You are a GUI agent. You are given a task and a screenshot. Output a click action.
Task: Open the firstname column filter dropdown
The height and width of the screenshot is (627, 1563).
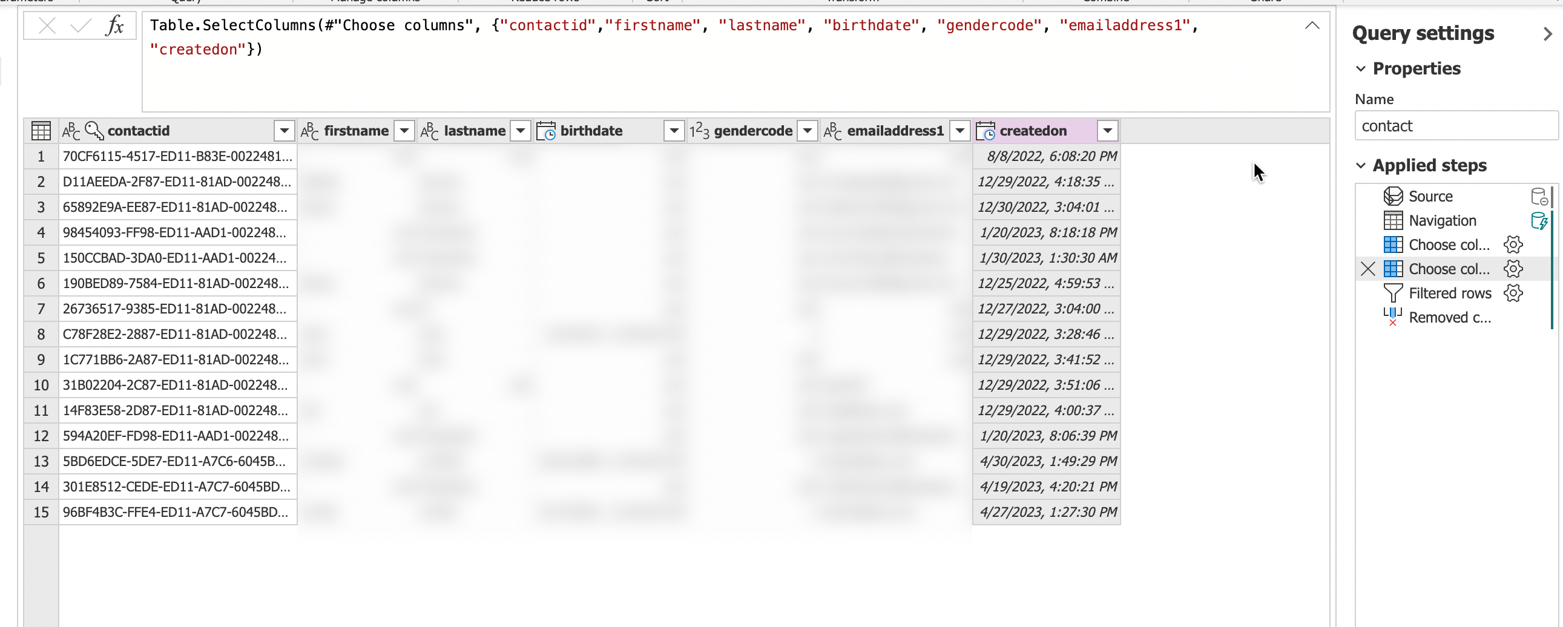click(x=404, y=131)
